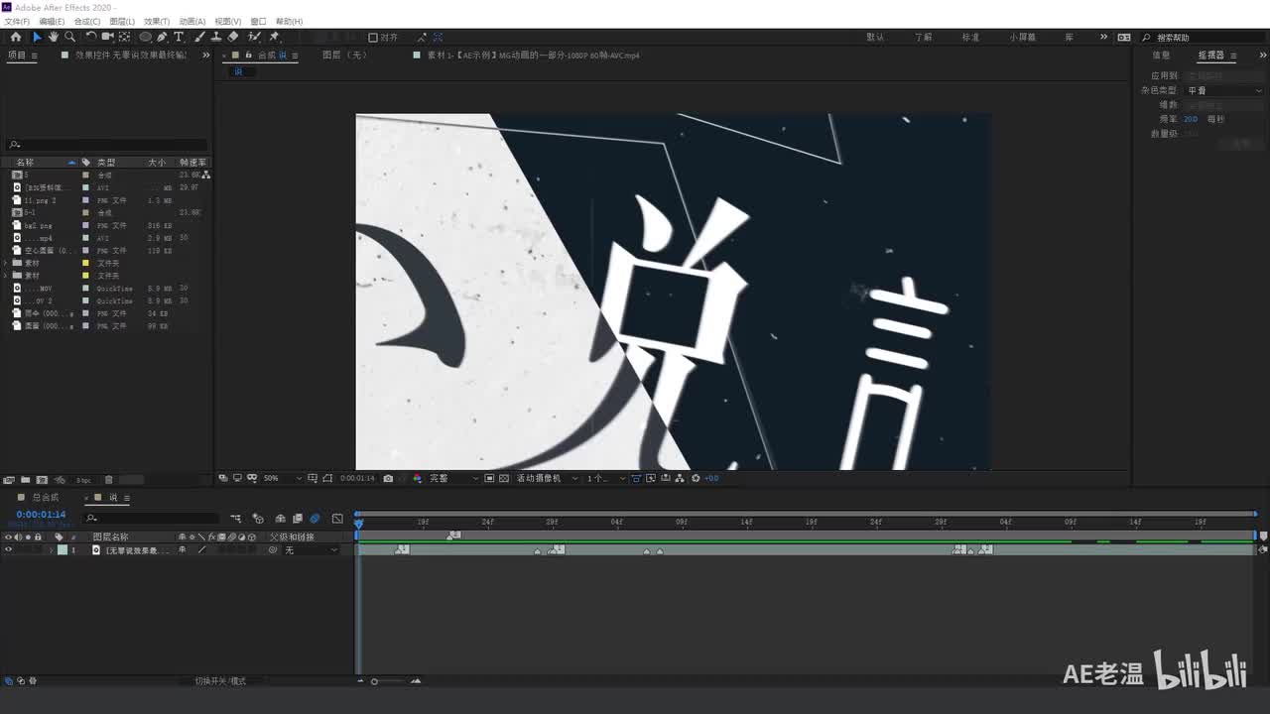Screen dimensions: 1270x714
Task: Switch to the 小屏幕 workspace
Action: [1023, 37]
